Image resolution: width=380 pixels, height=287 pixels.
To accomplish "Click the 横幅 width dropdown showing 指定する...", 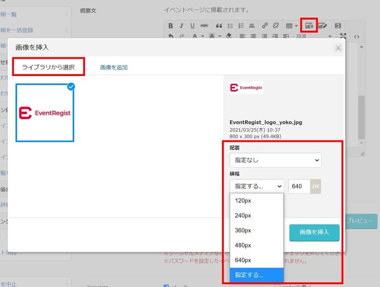I will pyautogui.click(x=256, y=186).
